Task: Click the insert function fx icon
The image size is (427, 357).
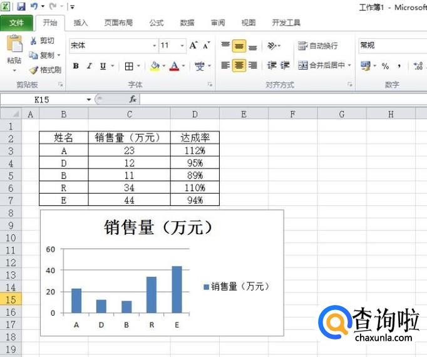Action: point(133,100)
